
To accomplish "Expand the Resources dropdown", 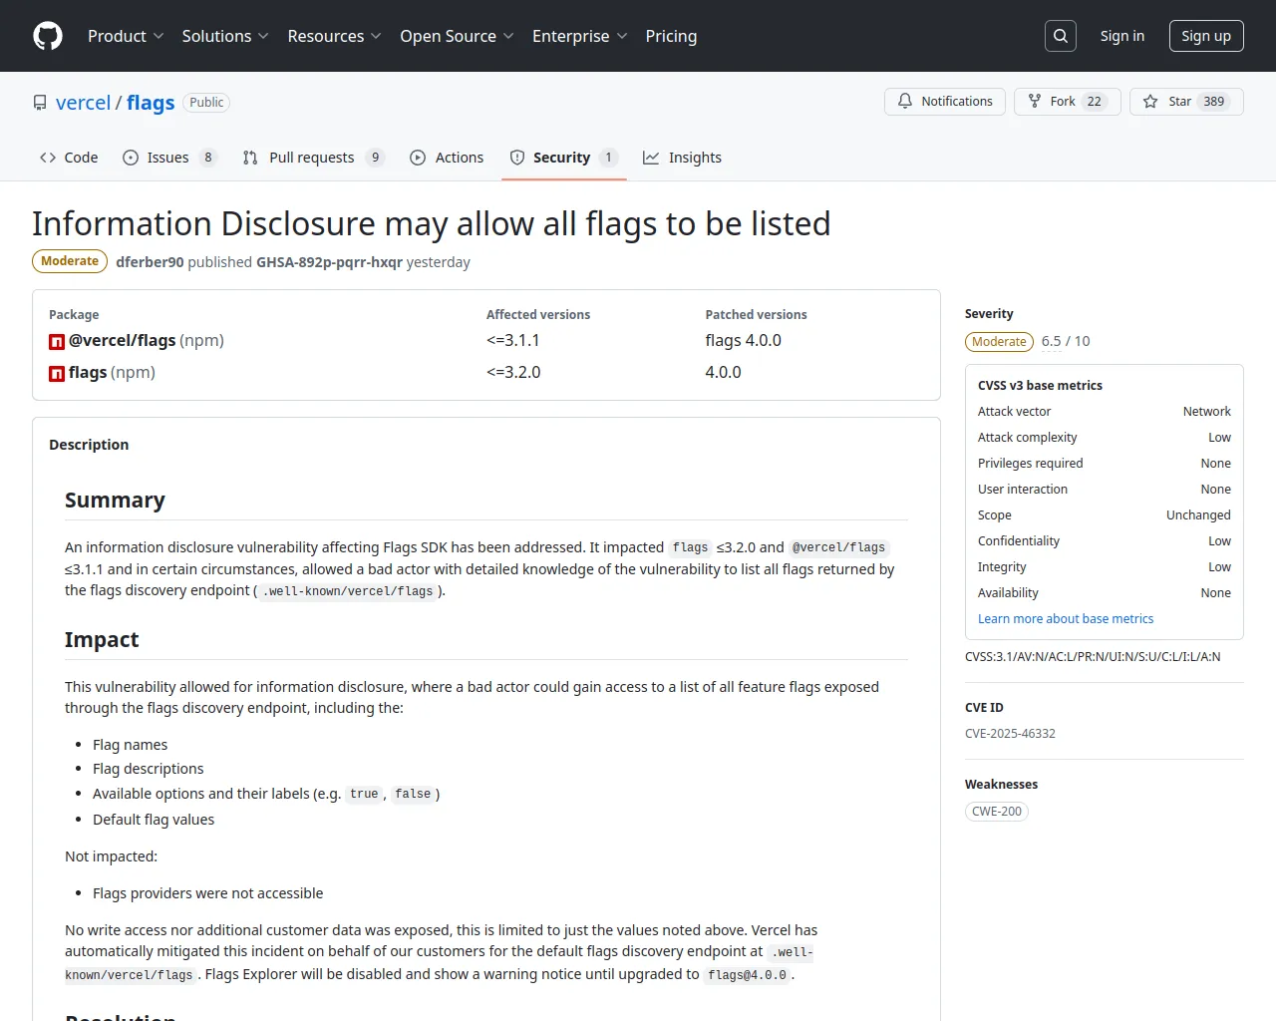I will click(334, 36).
